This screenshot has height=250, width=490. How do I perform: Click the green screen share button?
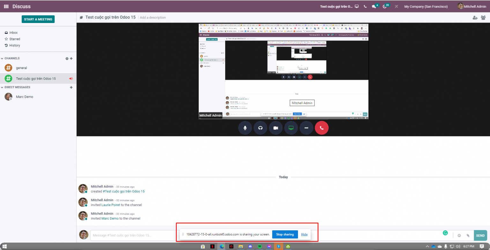pos(291,128)
